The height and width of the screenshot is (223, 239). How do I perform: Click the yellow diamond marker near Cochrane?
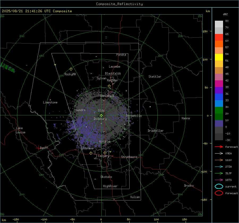coord(91,153)
